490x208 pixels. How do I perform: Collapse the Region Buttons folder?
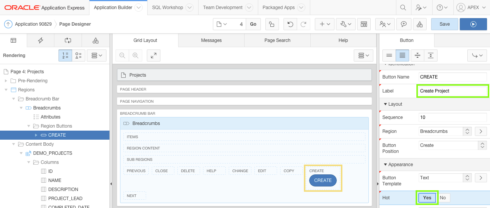coord(28,126)
